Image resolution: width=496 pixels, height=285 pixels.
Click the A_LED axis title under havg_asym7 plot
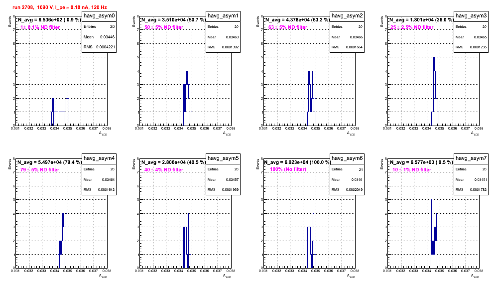[x=475, y=276]
